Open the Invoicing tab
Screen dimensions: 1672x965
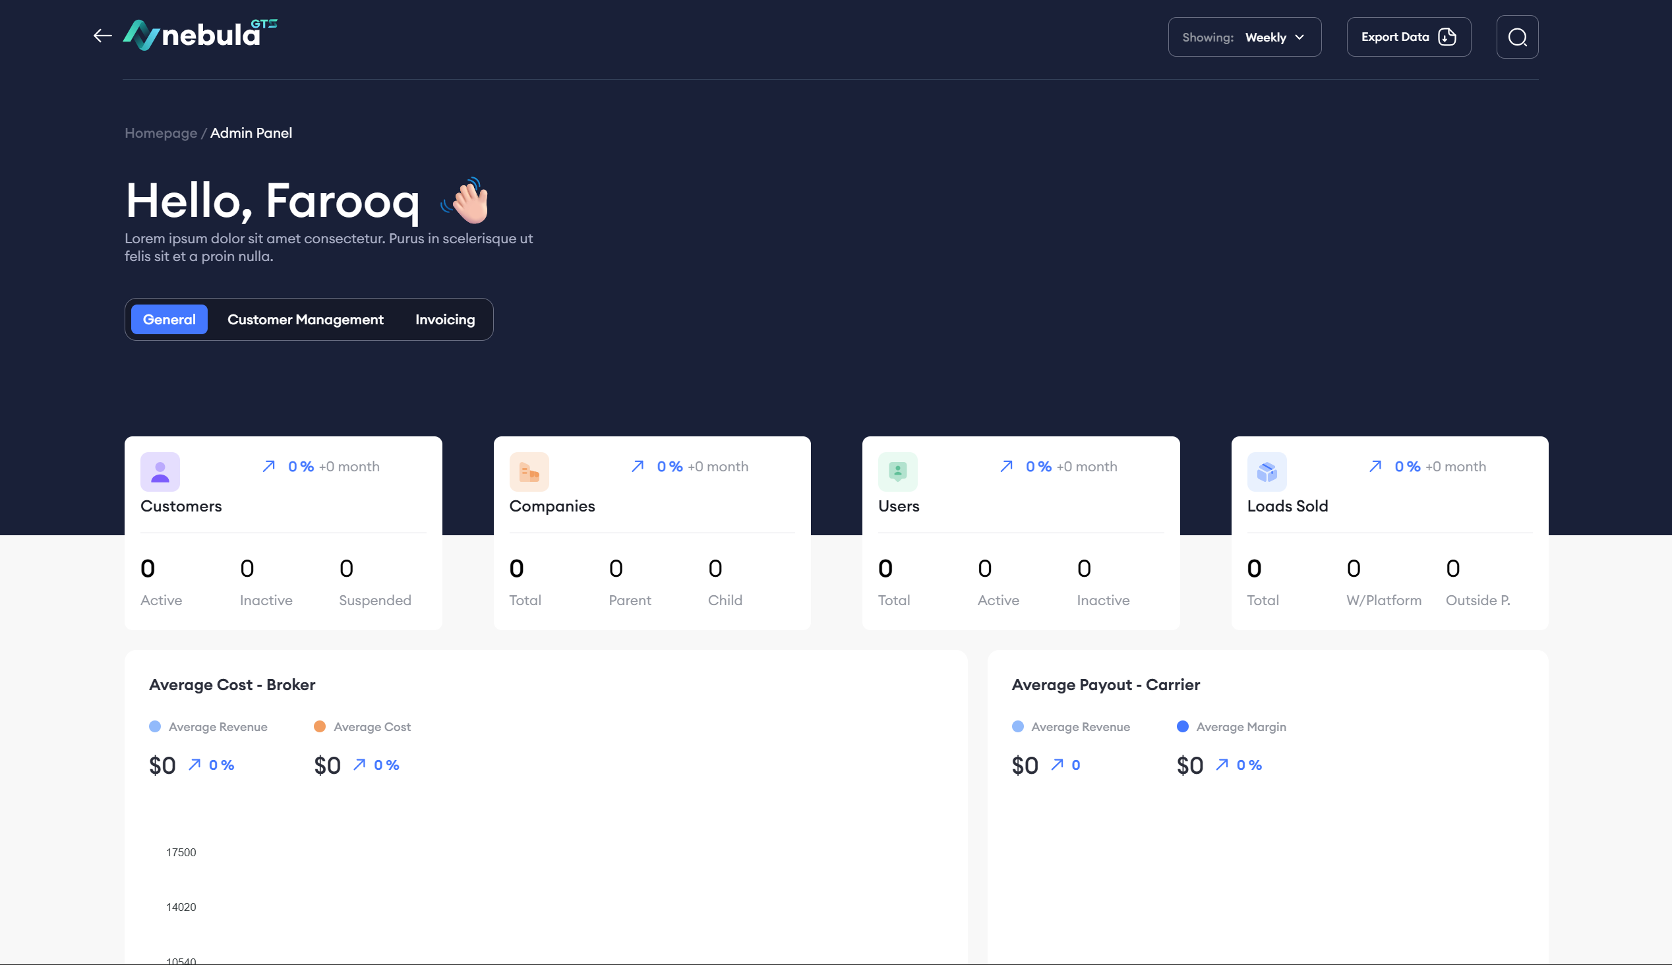click(444, 320)
